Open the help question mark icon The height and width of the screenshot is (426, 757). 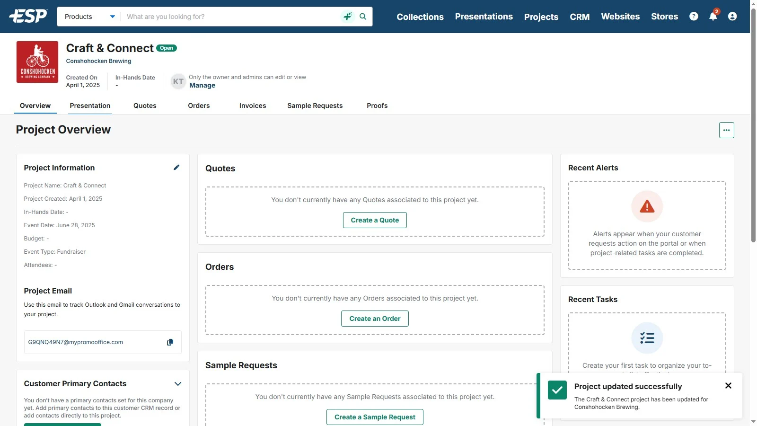pyautogui.click(x=694, y=17)
